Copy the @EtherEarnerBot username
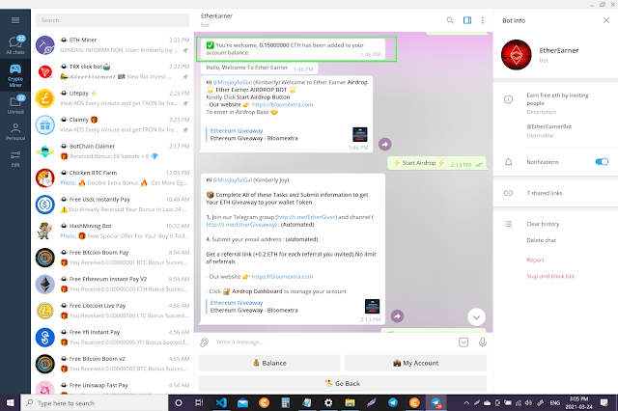 [549, 126]
